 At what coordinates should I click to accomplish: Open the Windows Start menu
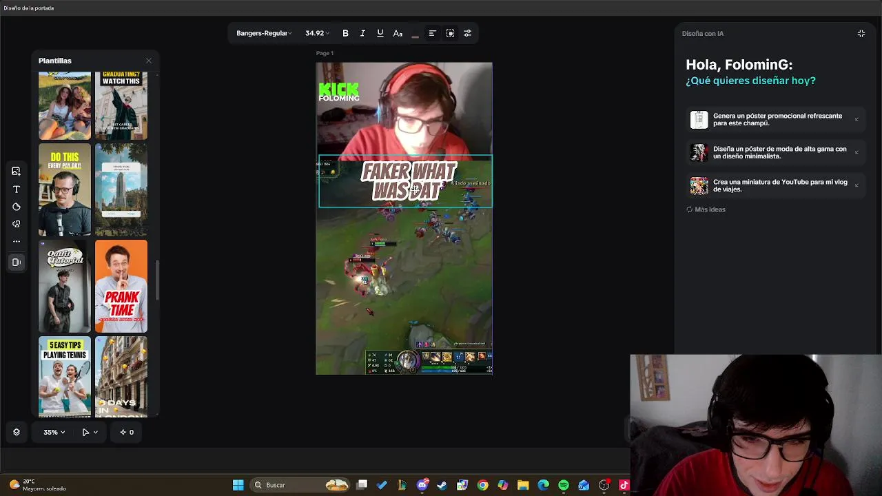click(x=238, y=485)
